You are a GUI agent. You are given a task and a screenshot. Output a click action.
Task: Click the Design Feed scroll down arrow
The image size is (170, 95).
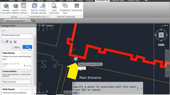pyautogui.click(x=35, y=94)
